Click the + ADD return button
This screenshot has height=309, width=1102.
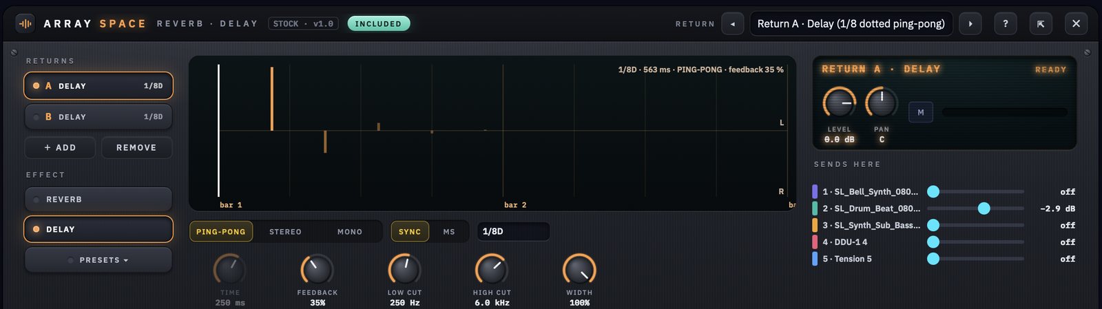(60, 147)
